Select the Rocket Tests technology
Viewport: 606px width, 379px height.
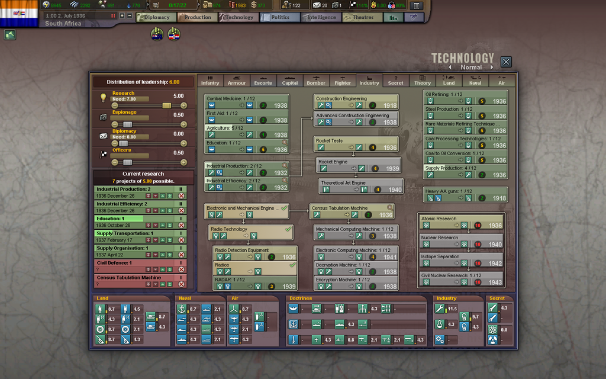coord(356,144)
